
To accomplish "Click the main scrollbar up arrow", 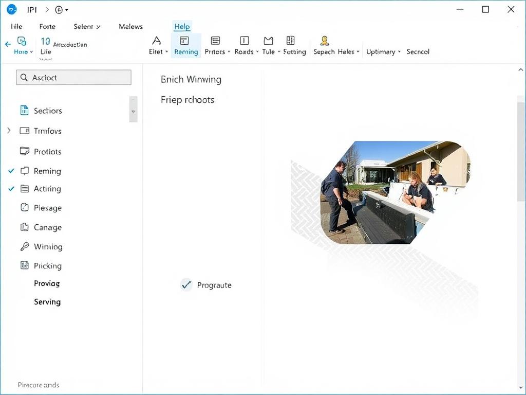I will (521, 69).
